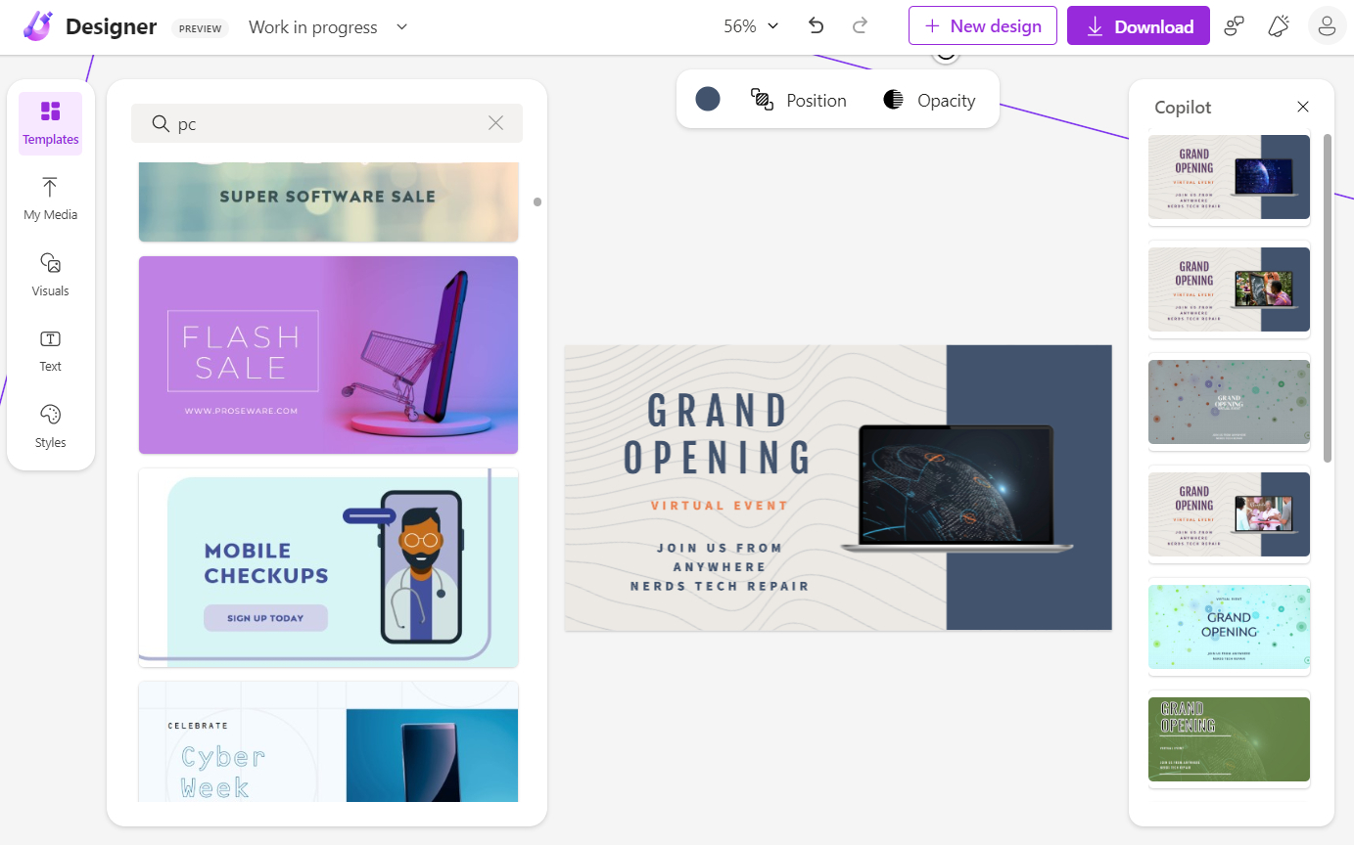The image size is (1354, 845).
Task: Open the notifications bell
Action: point(1278,26)
